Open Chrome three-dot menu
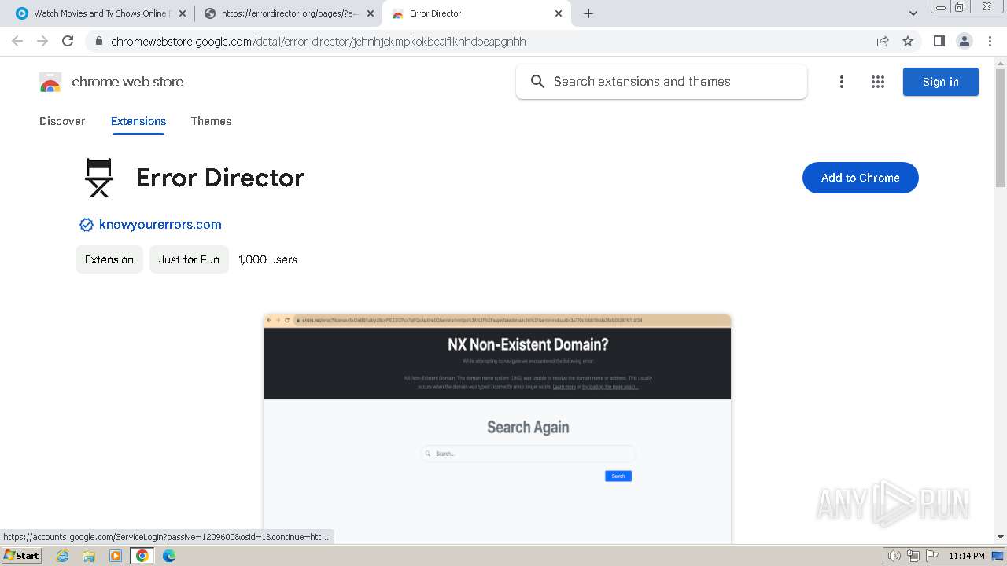This screenshot has width=1007, height=566. click(x=990, y=41)
